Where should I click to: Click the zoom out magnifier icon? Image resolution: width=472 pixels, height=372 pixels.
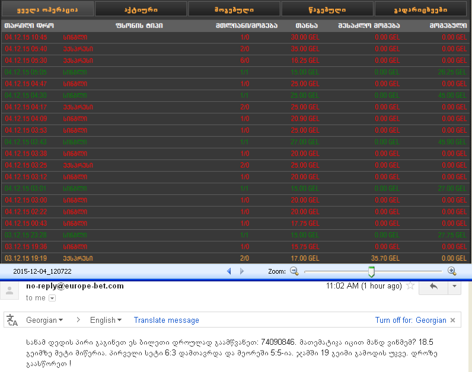coord(294,271)
